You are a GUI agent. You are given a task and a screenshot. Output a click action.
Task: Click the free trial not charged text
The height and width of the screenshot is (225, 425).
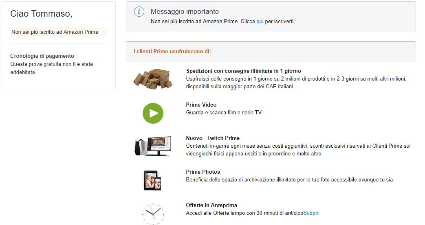(x=52, y=68)
